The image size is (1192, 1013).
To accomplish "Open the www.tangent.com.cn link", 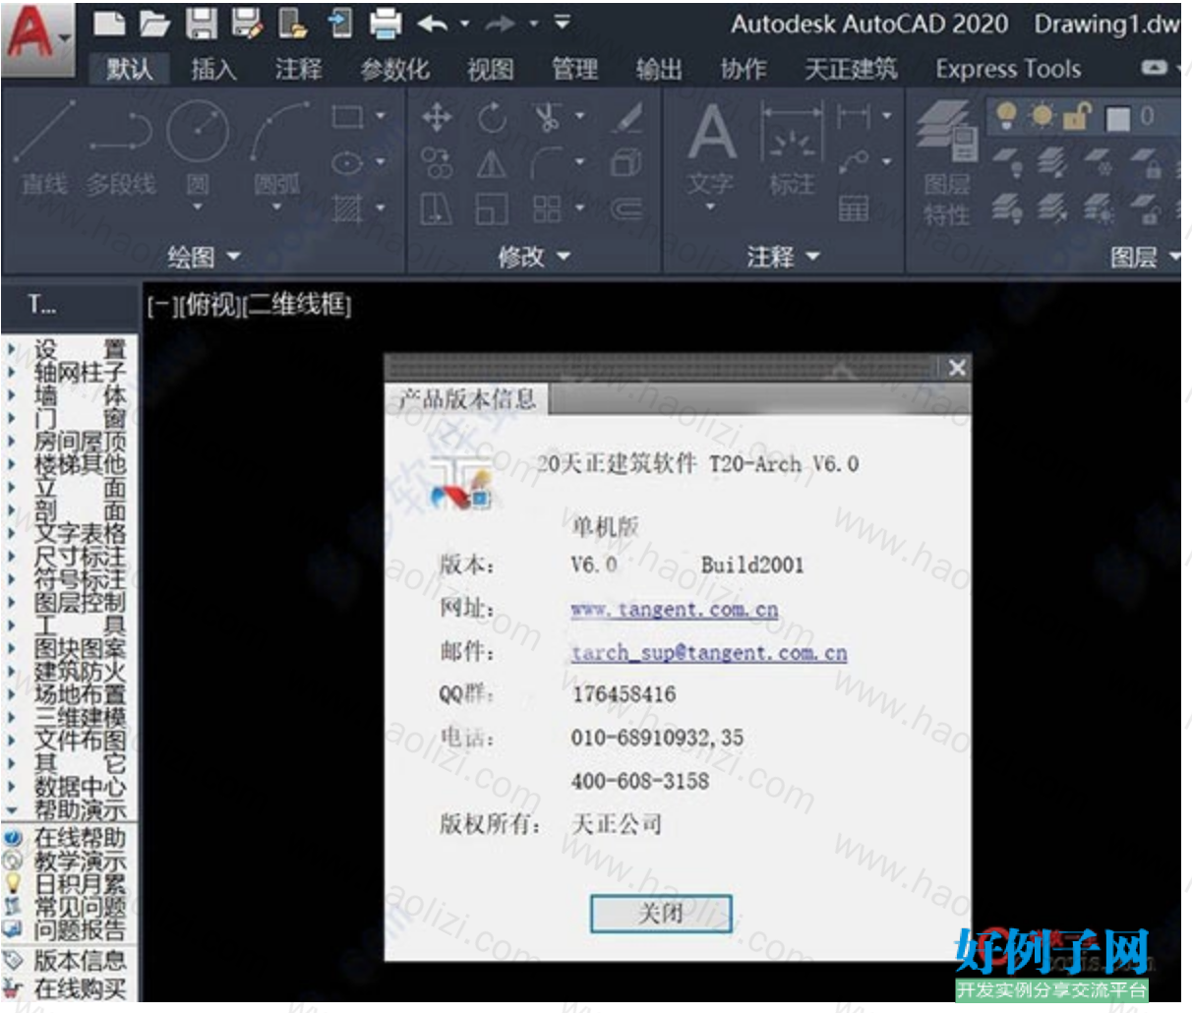I will 675,609.
